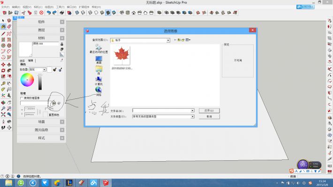Image resolution: width=333 pixels, height=187 pixels.
Task: Open the View (V) menu
Action: tap(27, 7)
